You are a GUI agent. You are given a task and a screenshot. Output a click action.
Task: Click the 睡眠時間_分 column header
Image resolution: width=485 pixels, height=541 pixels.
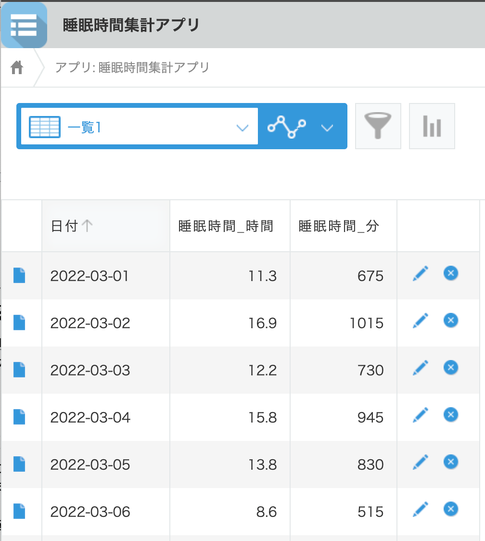point(339,226)
